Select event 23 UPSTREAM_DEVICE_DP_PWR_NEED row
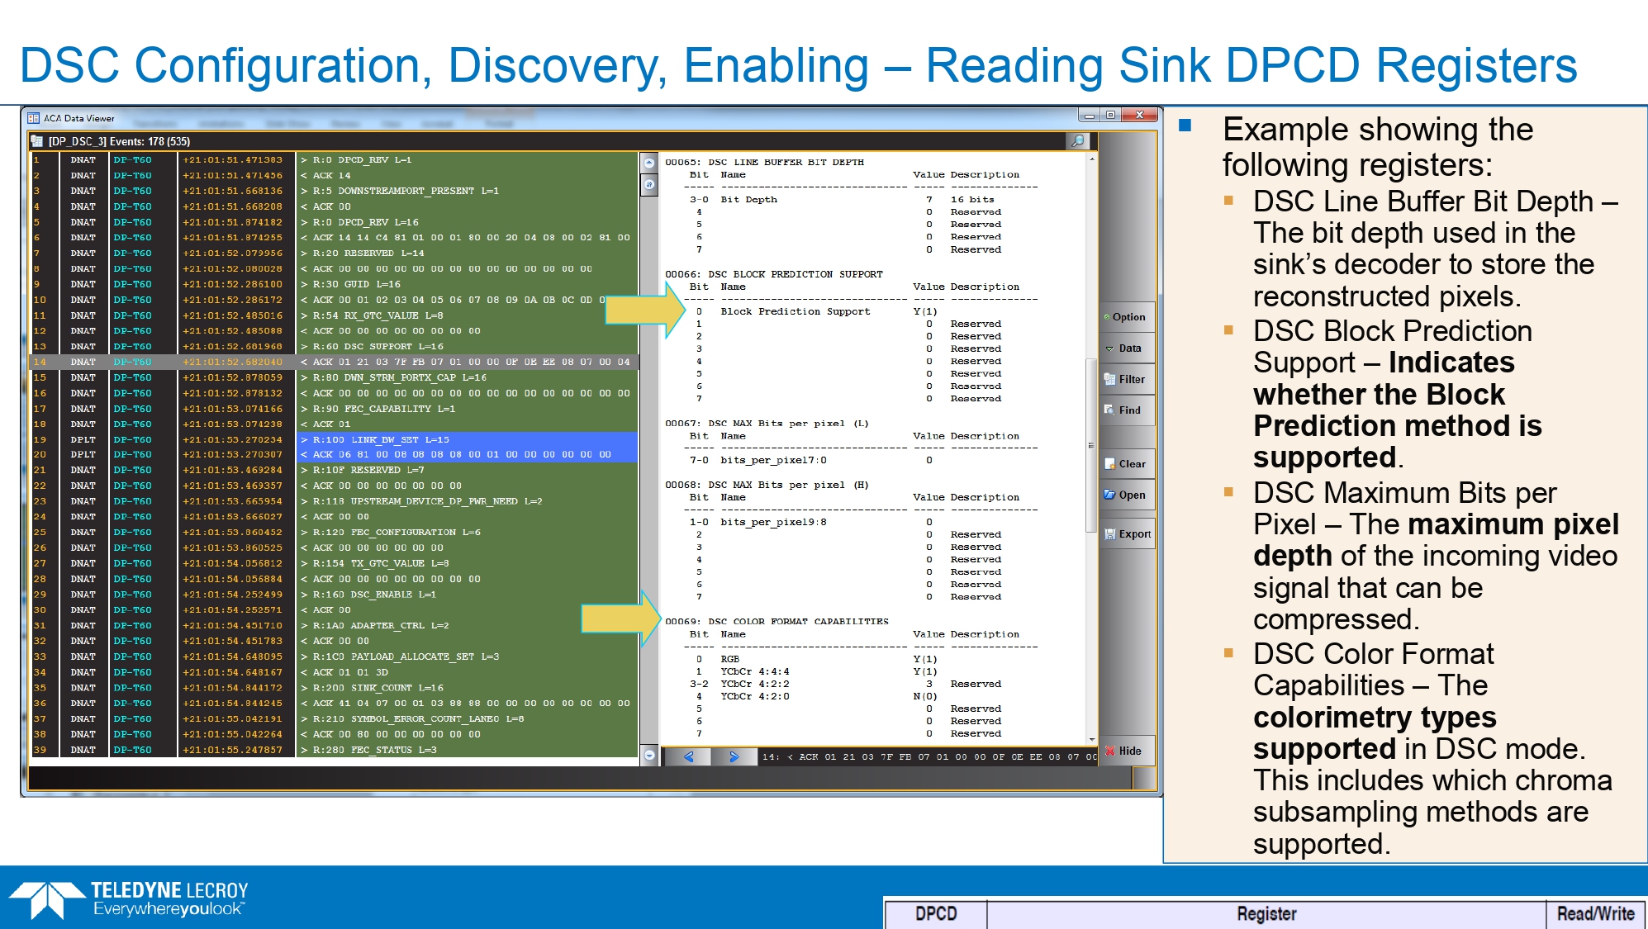 pyautogui.click(x=334, y=501)
